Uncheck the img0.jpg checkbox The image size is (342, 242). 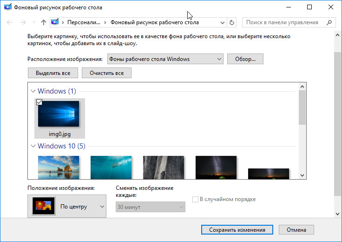[39, 102]
